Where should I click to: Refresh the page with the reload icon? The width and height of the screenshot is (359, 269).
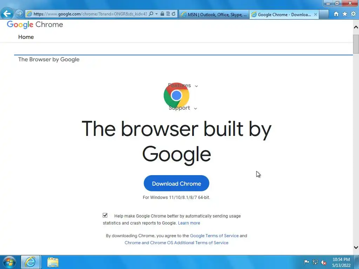(x=174, y=14)
